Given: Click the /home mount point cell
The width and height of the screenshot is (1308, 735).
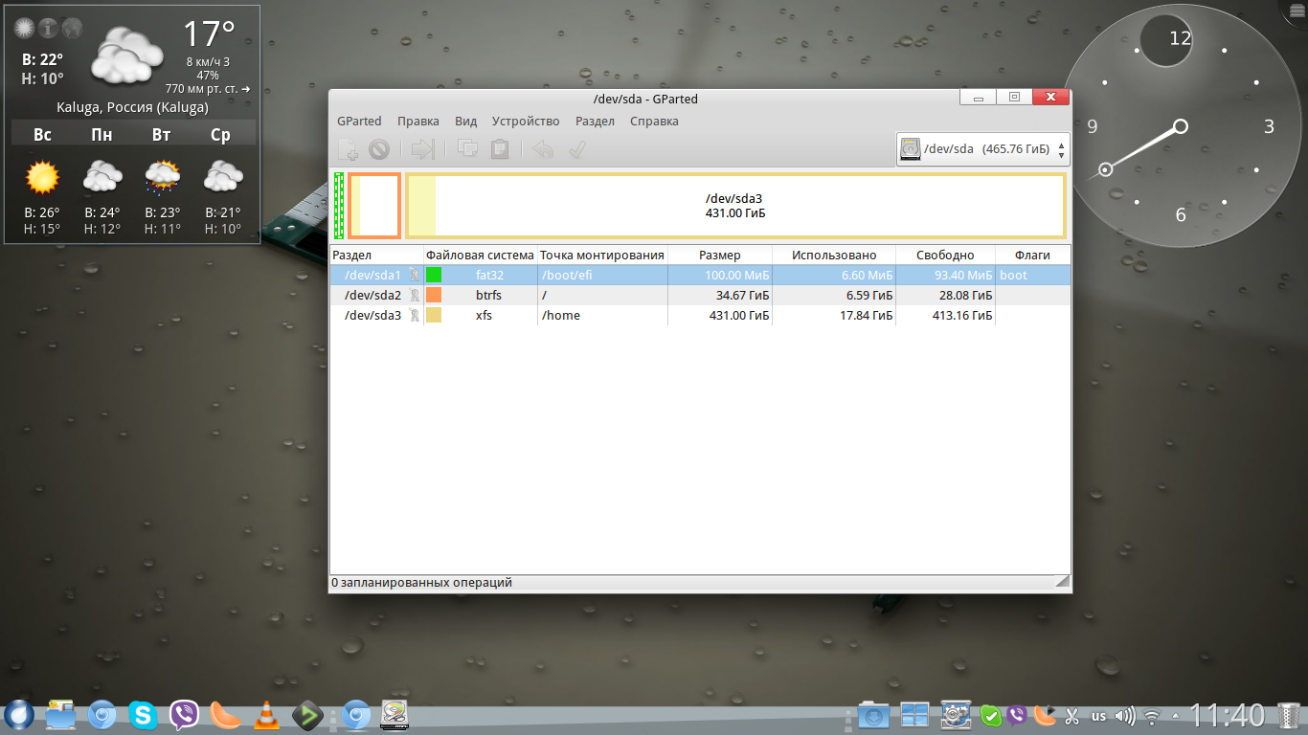Looking at the screenshot, I should 602,315.
